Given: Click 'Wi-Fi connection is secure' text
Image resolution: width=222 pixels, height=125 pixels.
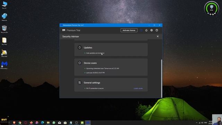Looking at the screenshot, I should 95,88.
